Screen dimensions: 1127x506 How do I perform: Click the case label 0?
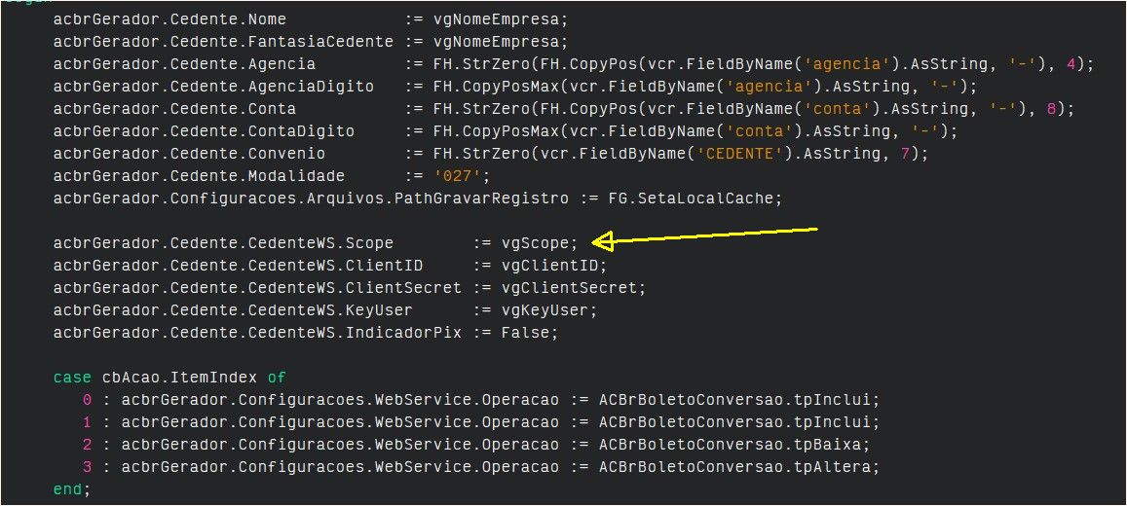[x=87, y=400]
